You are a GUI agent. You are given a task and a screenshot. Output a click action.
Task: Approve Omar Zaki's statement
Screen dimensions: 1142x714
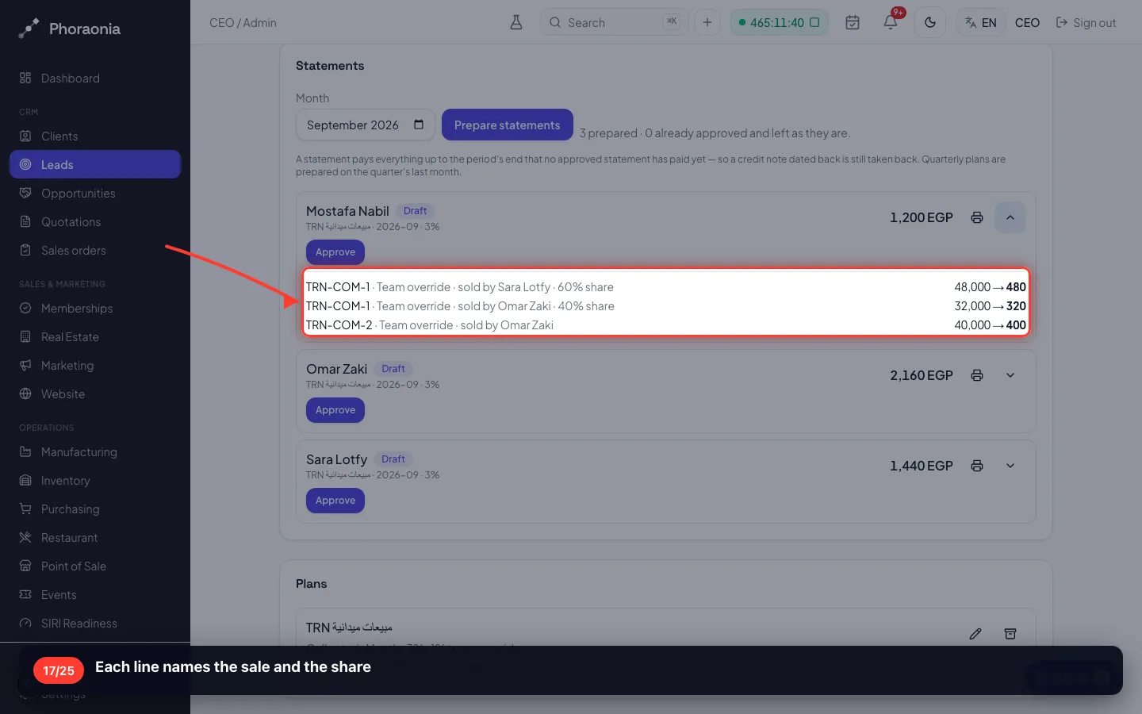click(x=335, y=410)
